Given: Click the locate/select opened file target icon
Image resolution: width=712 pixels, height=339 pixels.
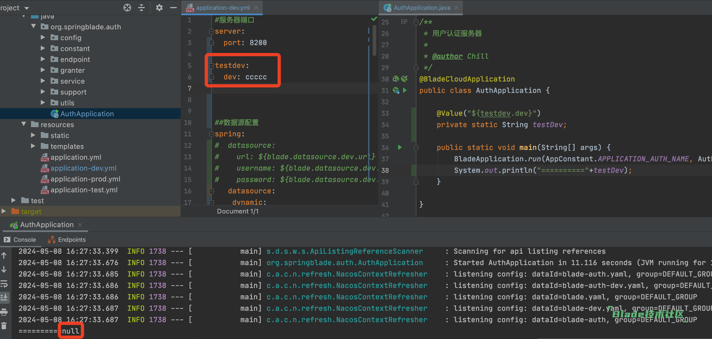Looking at the screenshot, I should tap(127, 7).
